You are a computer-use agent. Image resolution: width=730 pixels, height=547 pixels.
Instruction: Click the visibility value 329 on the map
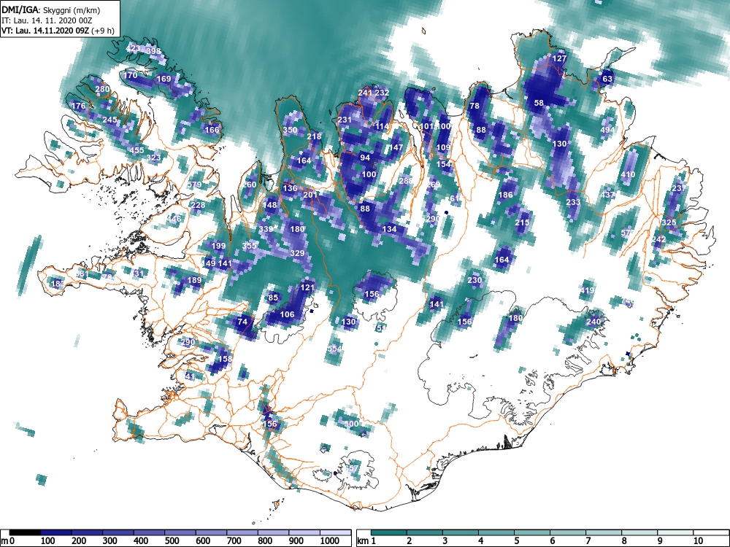297,254
